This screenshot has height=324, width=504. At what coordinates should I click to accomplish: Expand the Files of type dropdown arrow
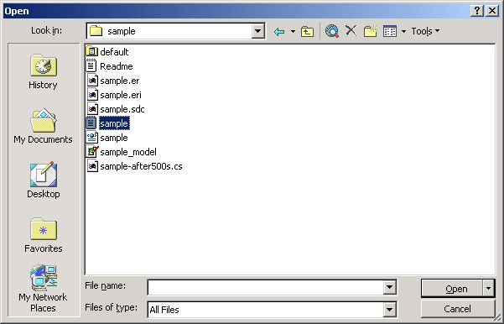[389, 310]
